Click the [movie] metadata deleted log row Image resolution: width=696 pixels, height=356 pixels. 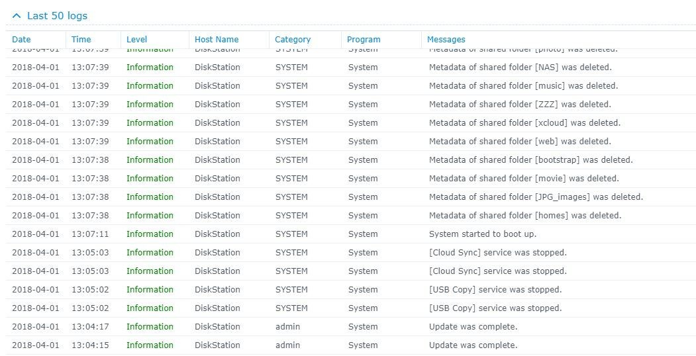524,179
